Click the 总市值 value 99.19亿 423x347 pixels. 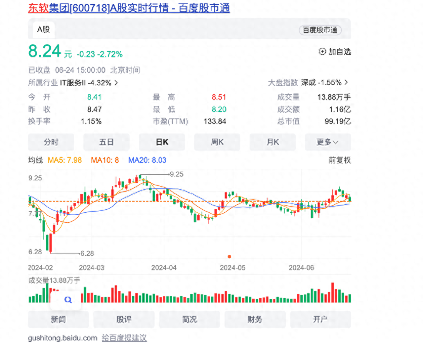338,122
